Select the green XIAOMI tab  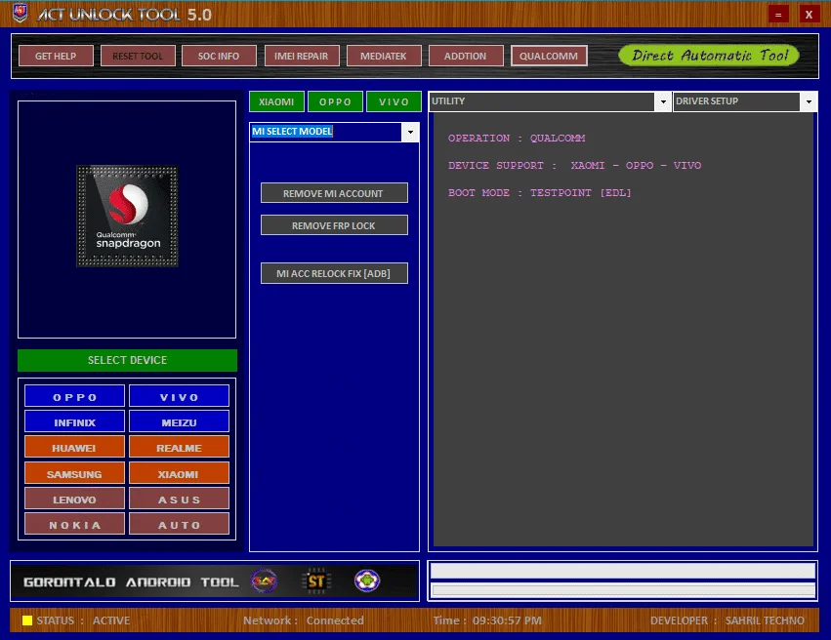(276, 101)
